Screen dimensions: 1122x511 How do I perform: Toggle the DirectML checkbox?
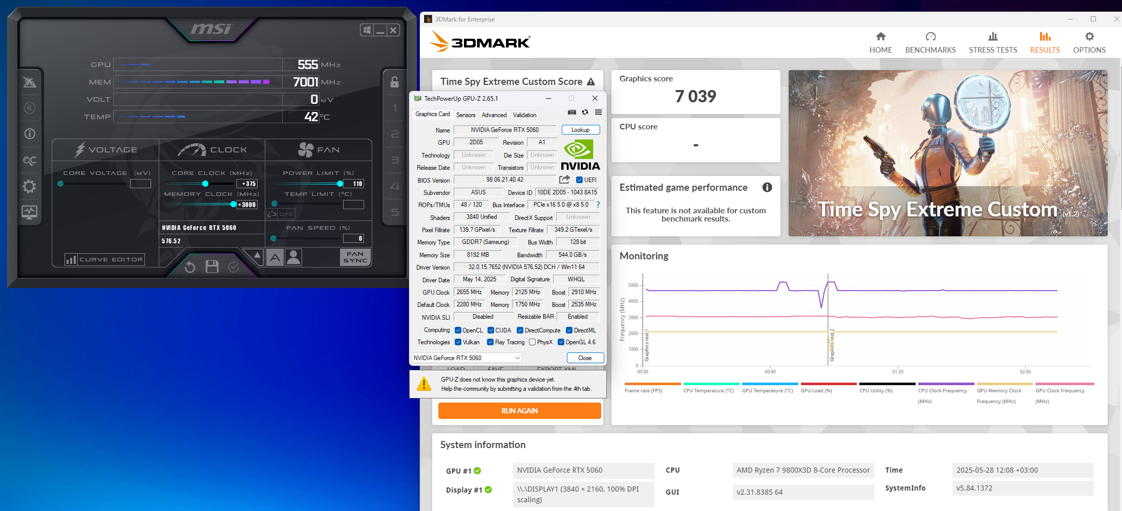[569, 330]
